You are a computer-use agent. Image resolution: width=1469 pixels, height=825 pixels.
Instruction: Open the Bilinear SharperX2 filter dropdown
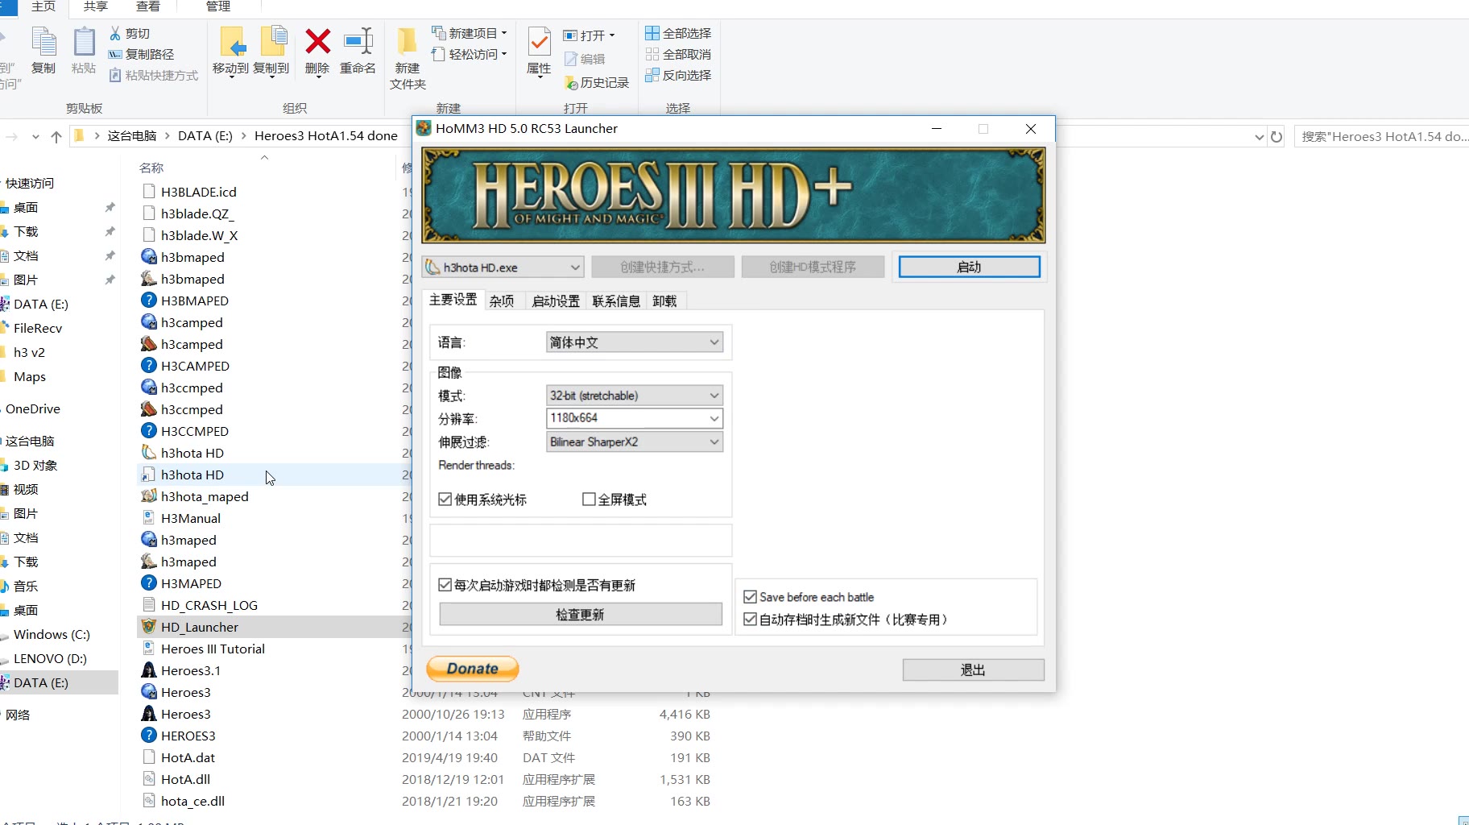pyautogui.click(x=634, y=442)
